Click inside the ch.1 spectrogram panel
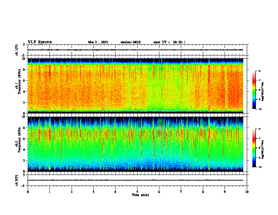The width and height of the screenshot is (278, 215). click(135, 86)
